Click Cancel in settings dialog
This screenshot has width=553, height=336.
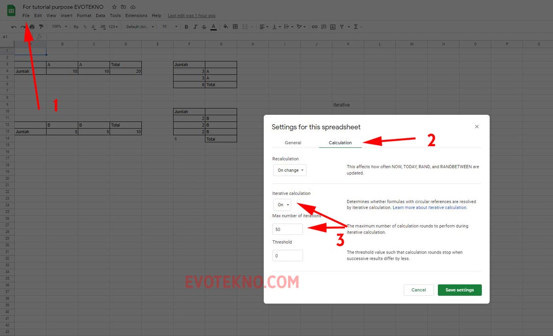click(x=418, y=290)
